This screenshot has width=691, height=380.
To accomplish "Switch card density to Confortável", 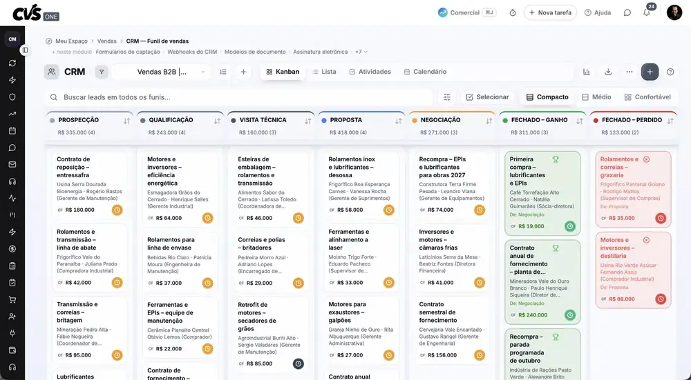I will tap(647, 97).
